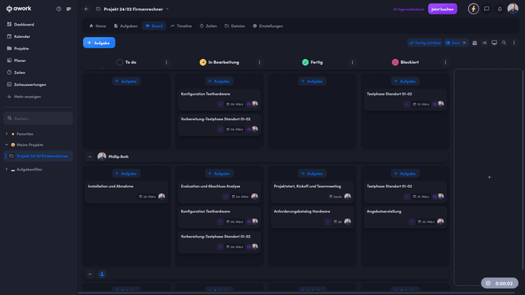The image size is (525, 295).
Task: Mark Angebotserstellung task as done
Action: (x=412, y=221)
